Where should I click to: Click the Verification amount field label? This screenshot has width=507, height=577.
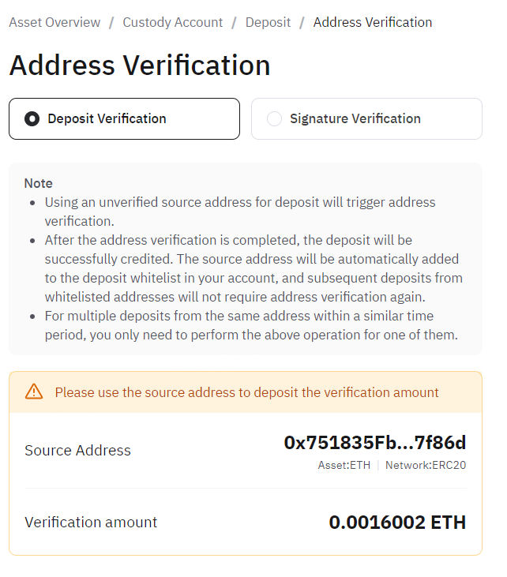[91, 523]
